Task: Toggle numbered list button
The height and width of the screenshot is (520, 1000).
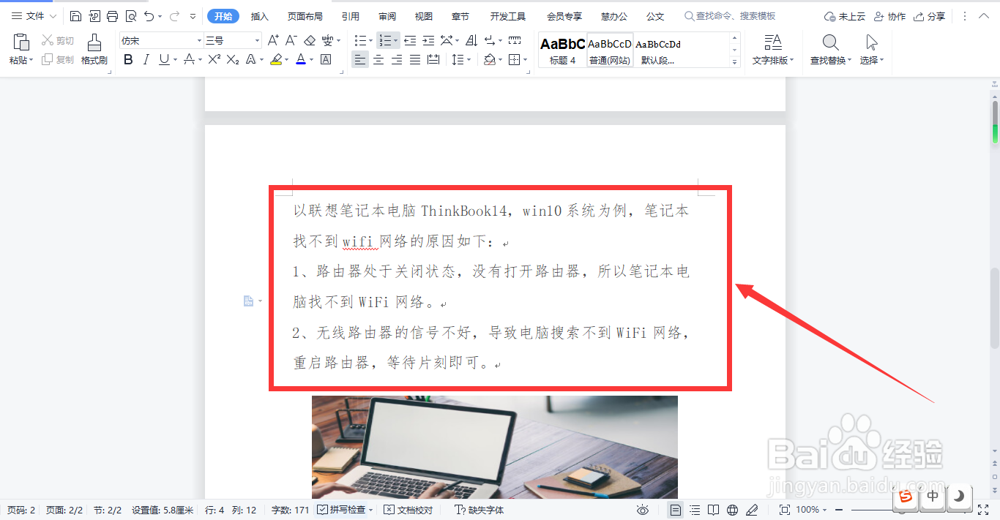Action: (385, 40)
